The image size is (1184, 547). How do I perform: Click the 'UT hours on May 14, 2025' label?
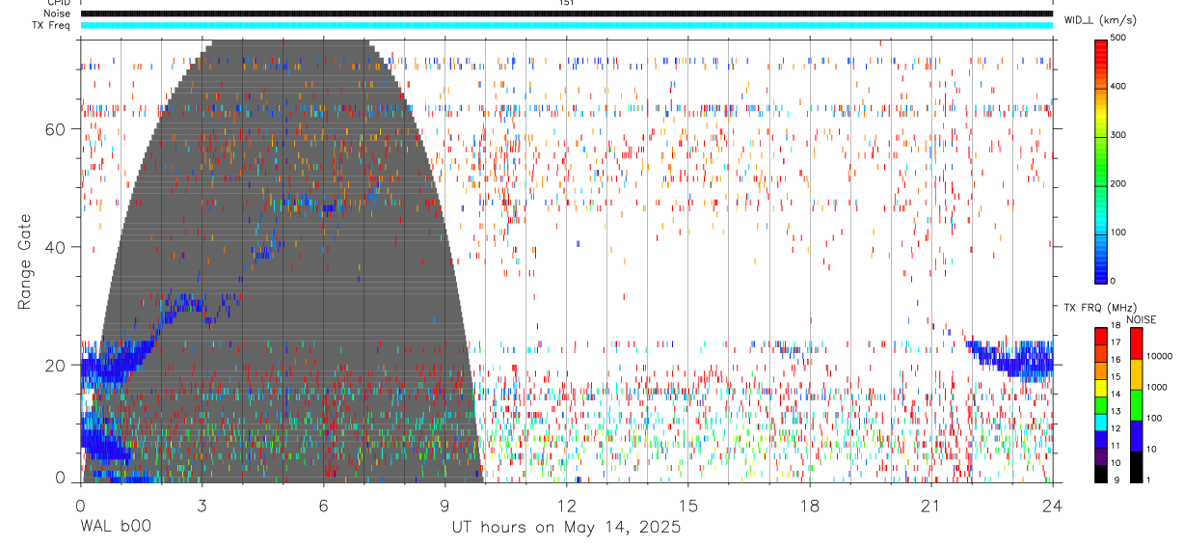[x=567, y=528]
